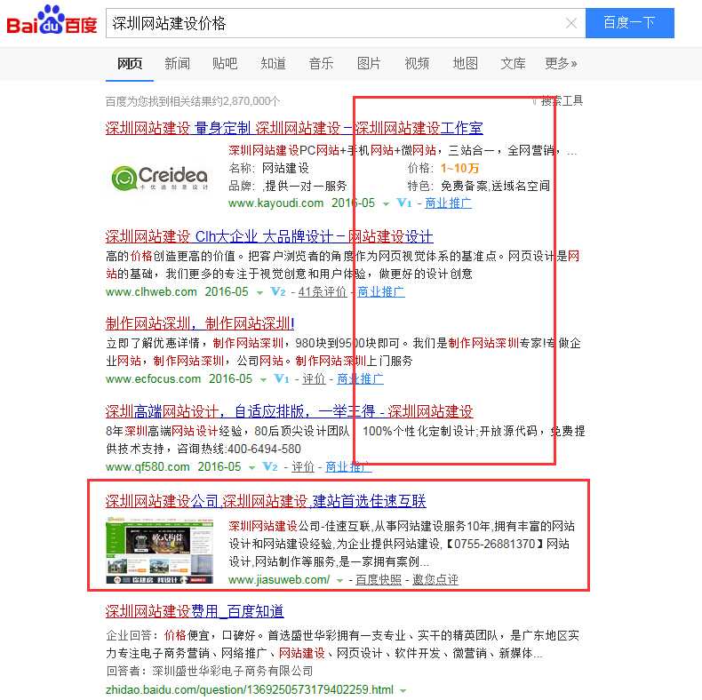Open the 新闻 tab
The width and height of the screenshot is (702, 700).
click(x=178, y=64)
